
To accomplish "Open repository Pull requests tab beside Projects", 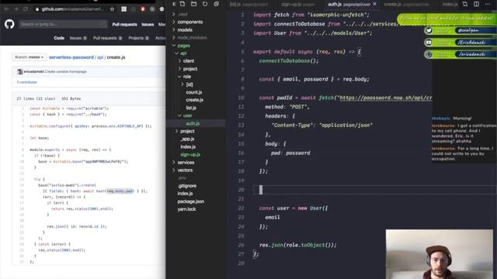I will [x=107, y=38].
